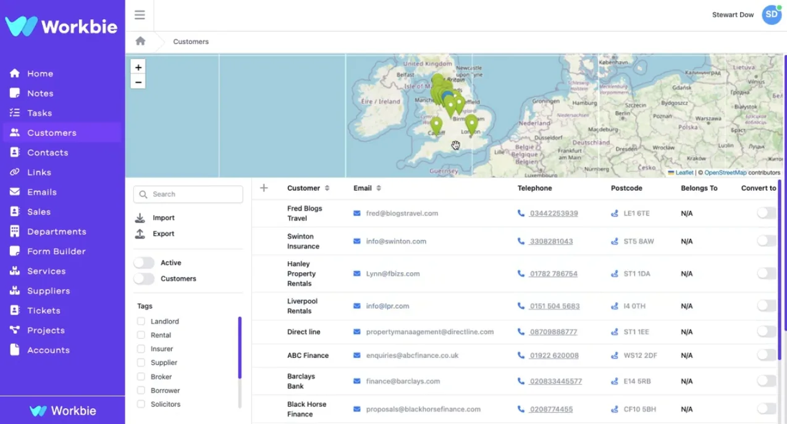Screen dimensions: 787x424
Task: Check the Solicitors tag
Action: pos(141,404)
